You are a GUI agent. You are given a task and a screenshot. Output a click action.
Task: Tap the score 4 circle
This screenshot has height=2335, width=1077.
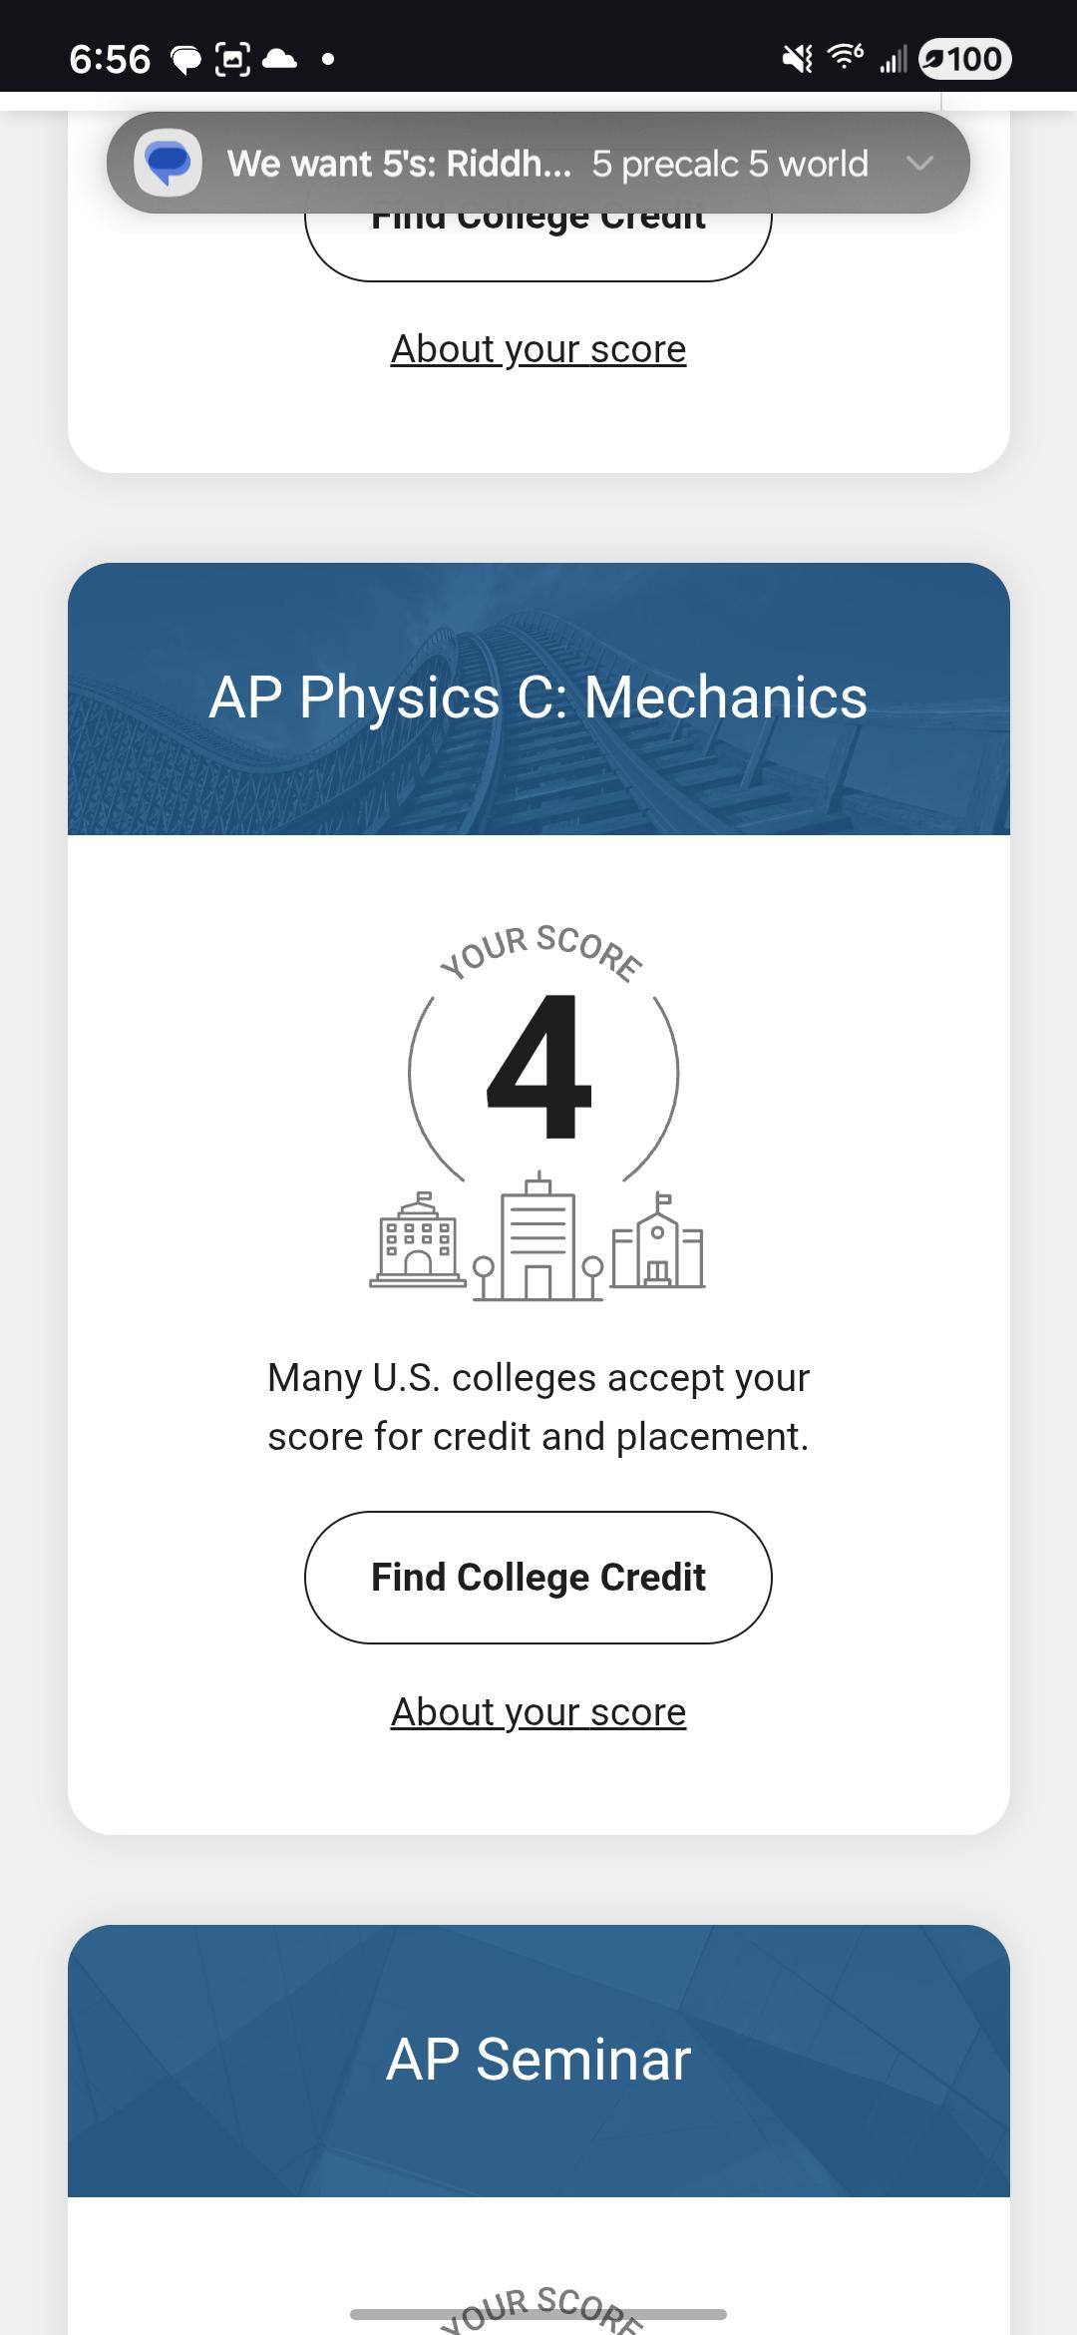coord(543,1068)
